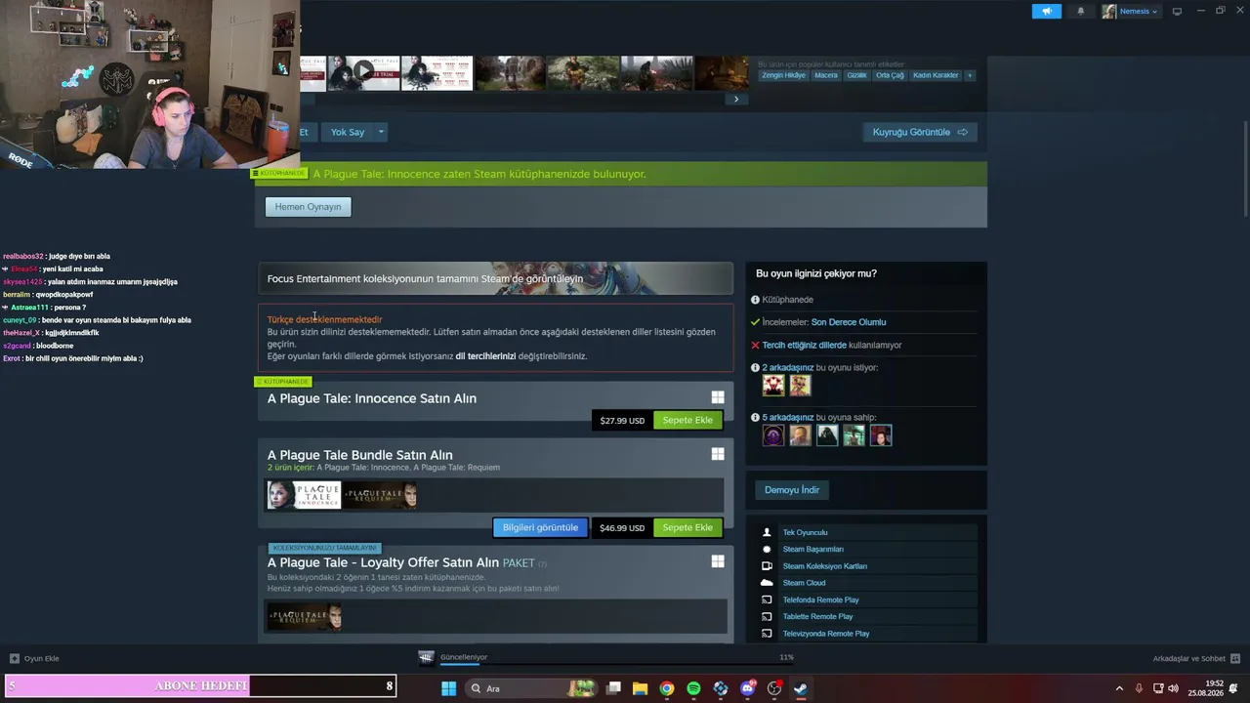The width and height of the screenshot is (1250, 703).
Task: Click the Tek Oyunculu single-player icon
Action: tap(767, 532)
